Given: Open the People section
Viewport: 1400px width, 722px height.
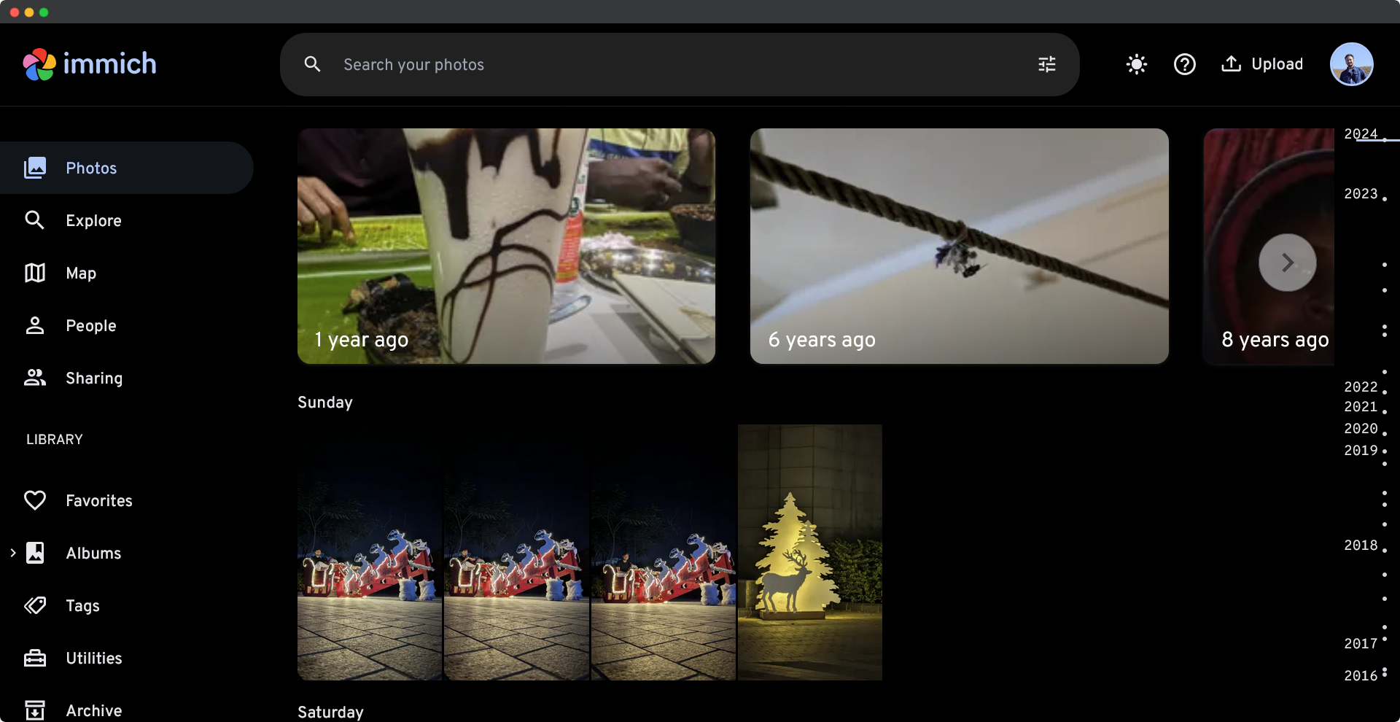Looking at the screenshot, I should (x=127, y=325).
